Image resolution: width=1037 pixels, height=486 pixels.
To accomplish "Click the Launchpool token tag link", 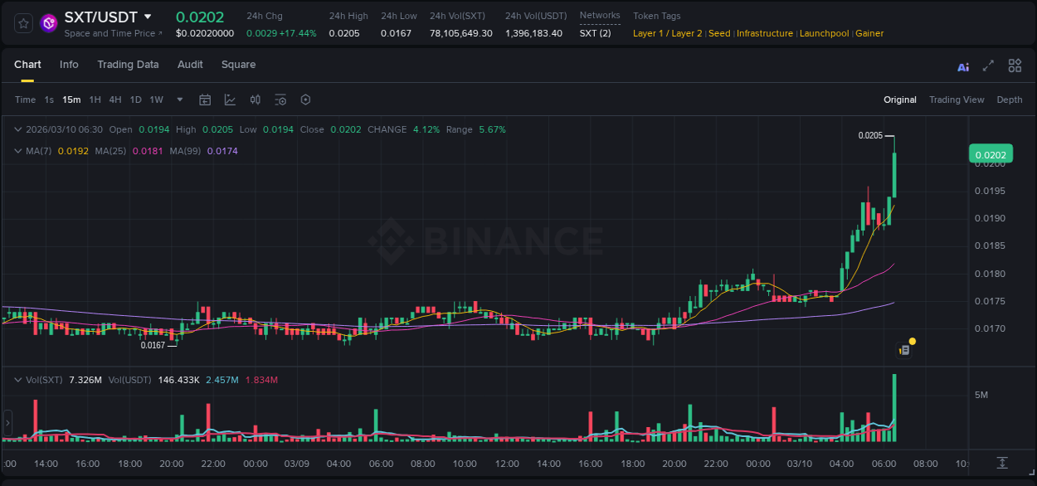I will point(824,33).
